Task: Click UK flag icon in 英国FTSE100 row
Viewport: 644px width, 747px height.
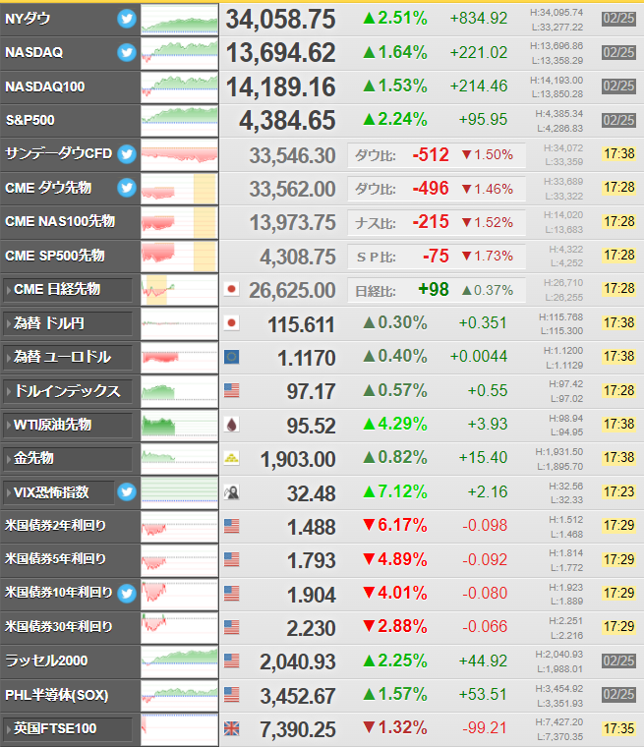Action: click(x=232, y=728)
